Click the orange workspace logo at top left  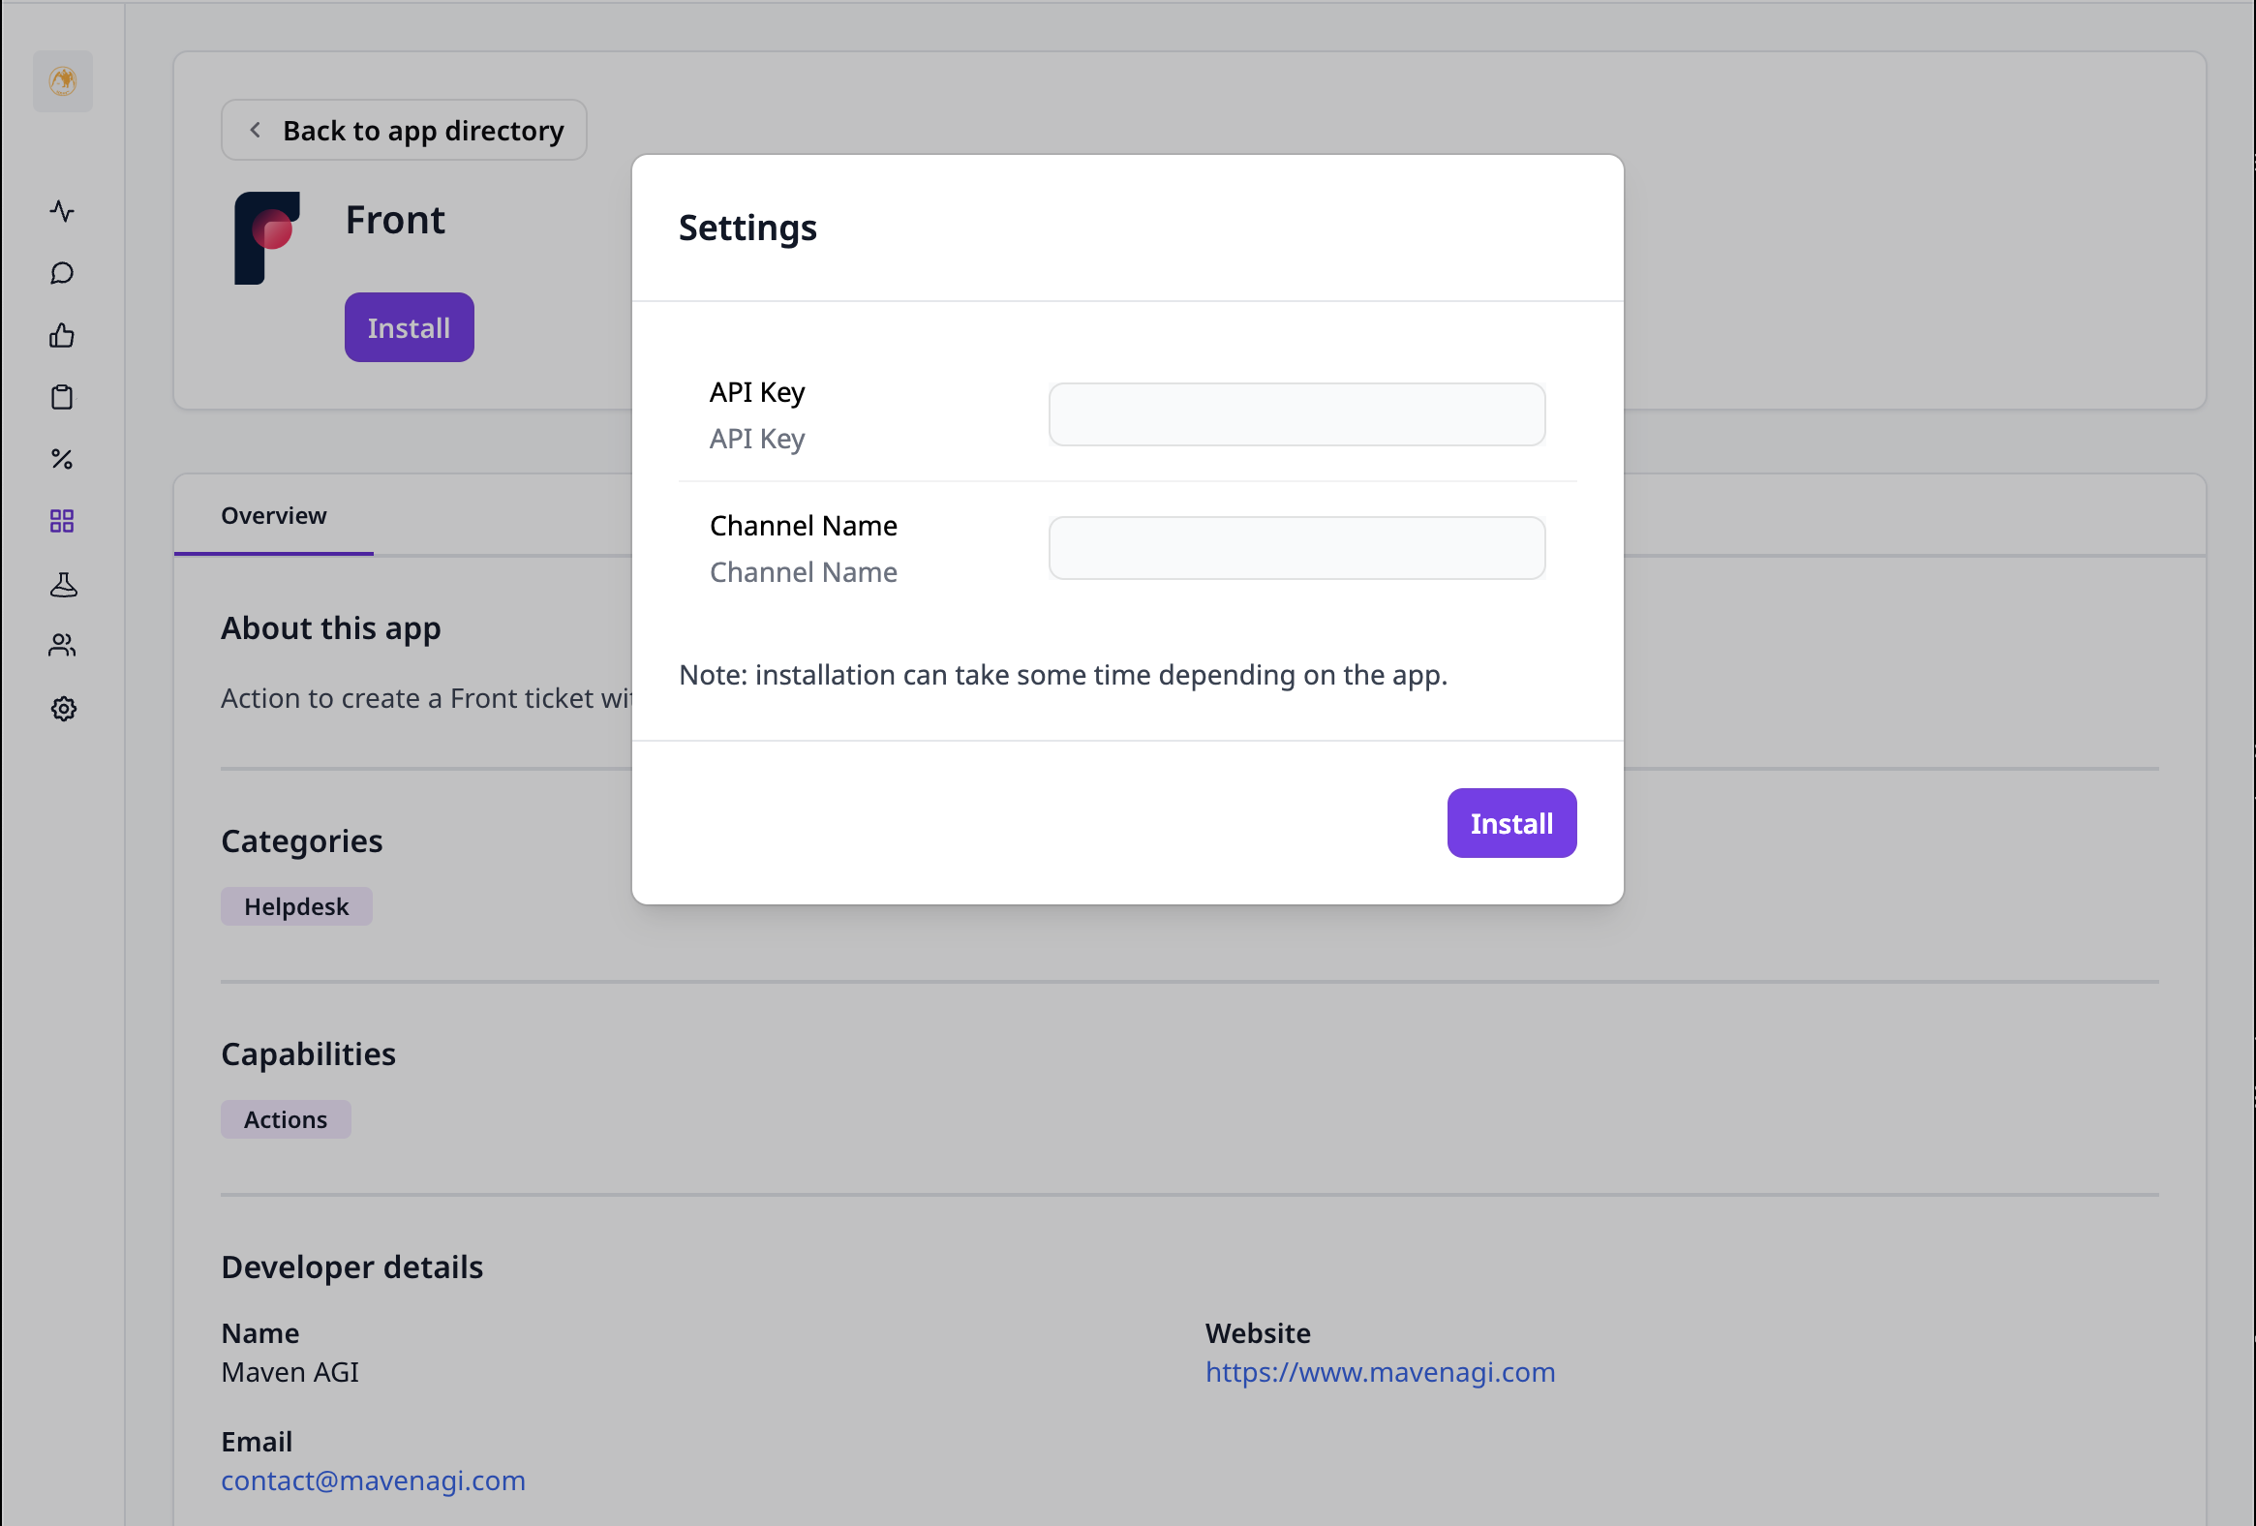62,81
